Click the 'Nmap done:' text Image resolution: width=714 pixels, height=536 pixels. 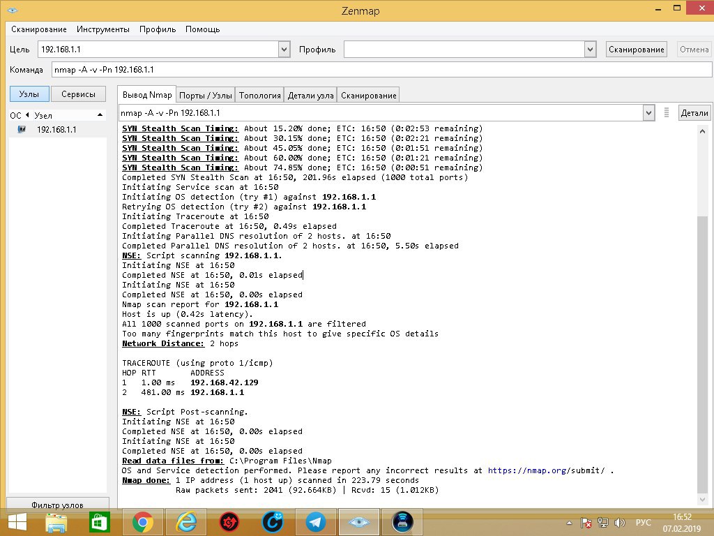146,480
